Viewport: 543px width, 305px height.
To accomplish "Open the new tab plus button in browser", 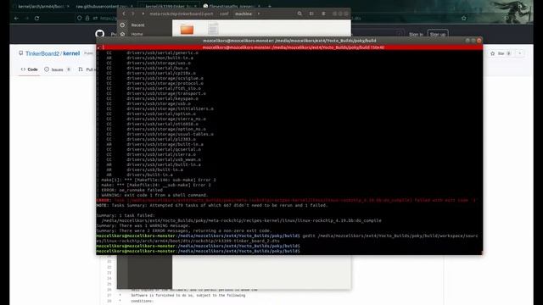I will tap(270, 6).
